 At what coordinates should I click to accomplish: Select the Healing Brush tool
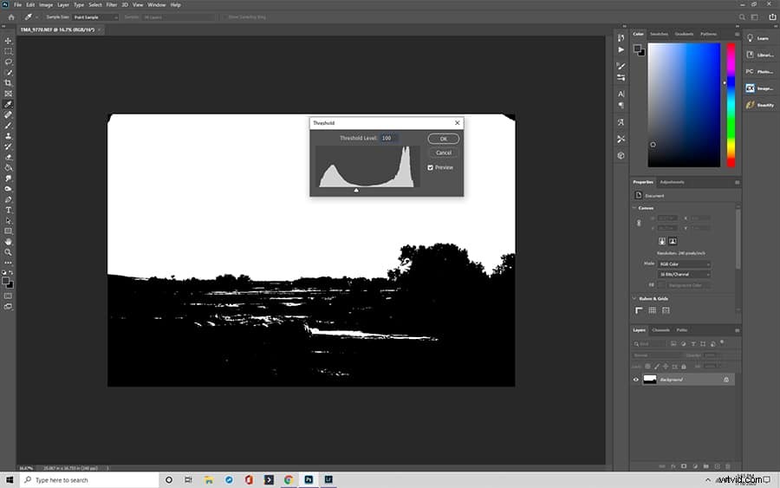(x=8, y=115)
